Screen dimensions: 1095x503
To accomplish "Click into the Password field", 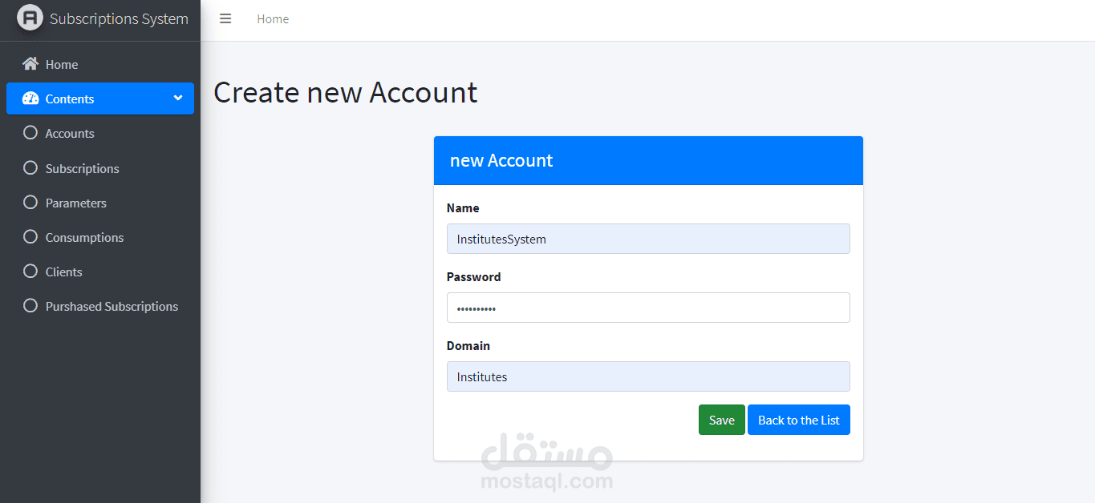I will coord(647,308).
